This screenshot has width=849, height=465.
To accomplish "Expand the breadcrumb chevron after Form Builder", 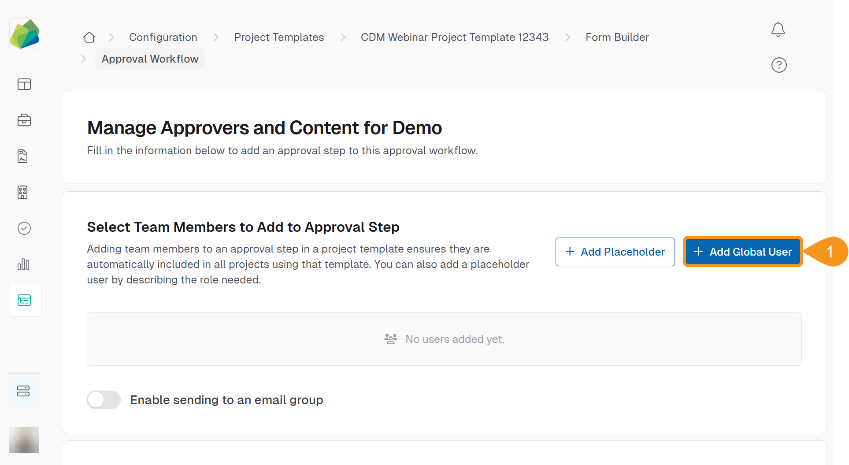I will 84,59.
